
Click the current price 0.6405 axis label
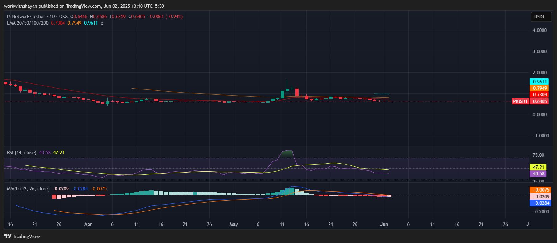539,101
